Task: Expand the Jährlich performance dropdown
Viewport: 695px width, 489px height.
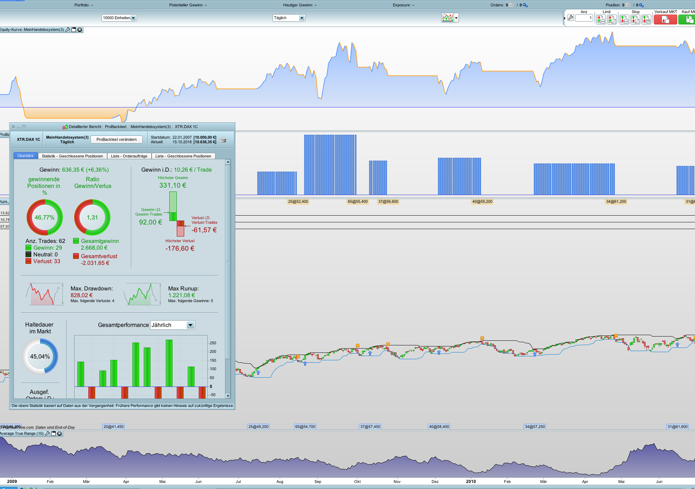Action: click(190, 325)
